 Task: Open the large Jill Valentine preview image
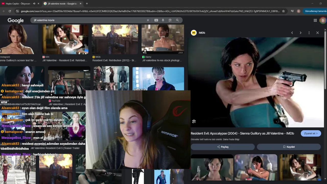256,82
